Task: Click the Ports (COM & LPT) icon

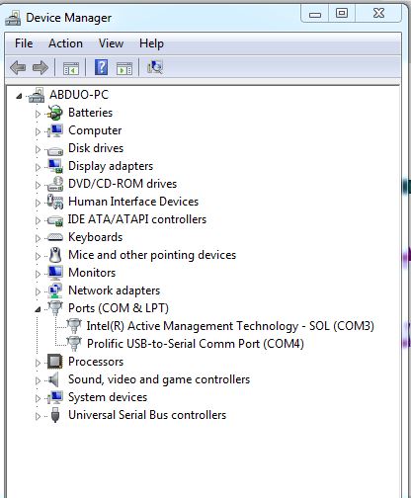Action: pyautogui.click(x=55, y=308)
